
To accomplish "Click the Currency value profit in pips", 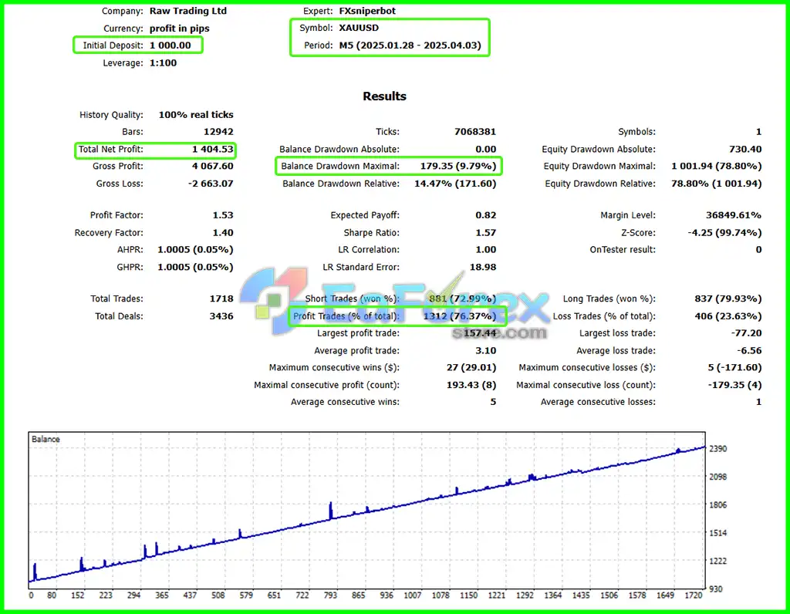I will click(x=179, y=29).
